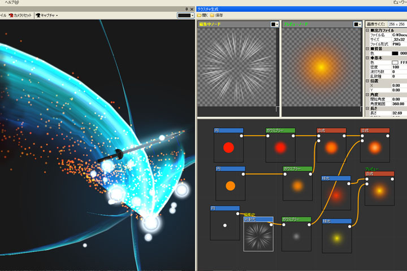Click the black 背景 color swatch
Screen dimensions: 407x271
395,54
